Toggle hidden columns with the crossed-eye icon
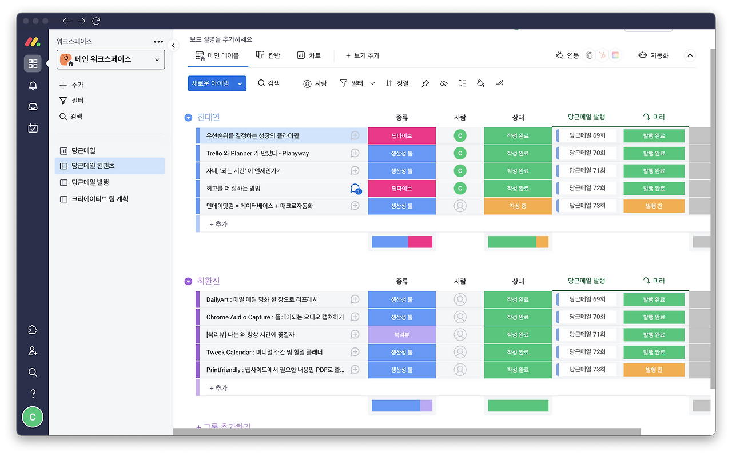 (444, 83)
